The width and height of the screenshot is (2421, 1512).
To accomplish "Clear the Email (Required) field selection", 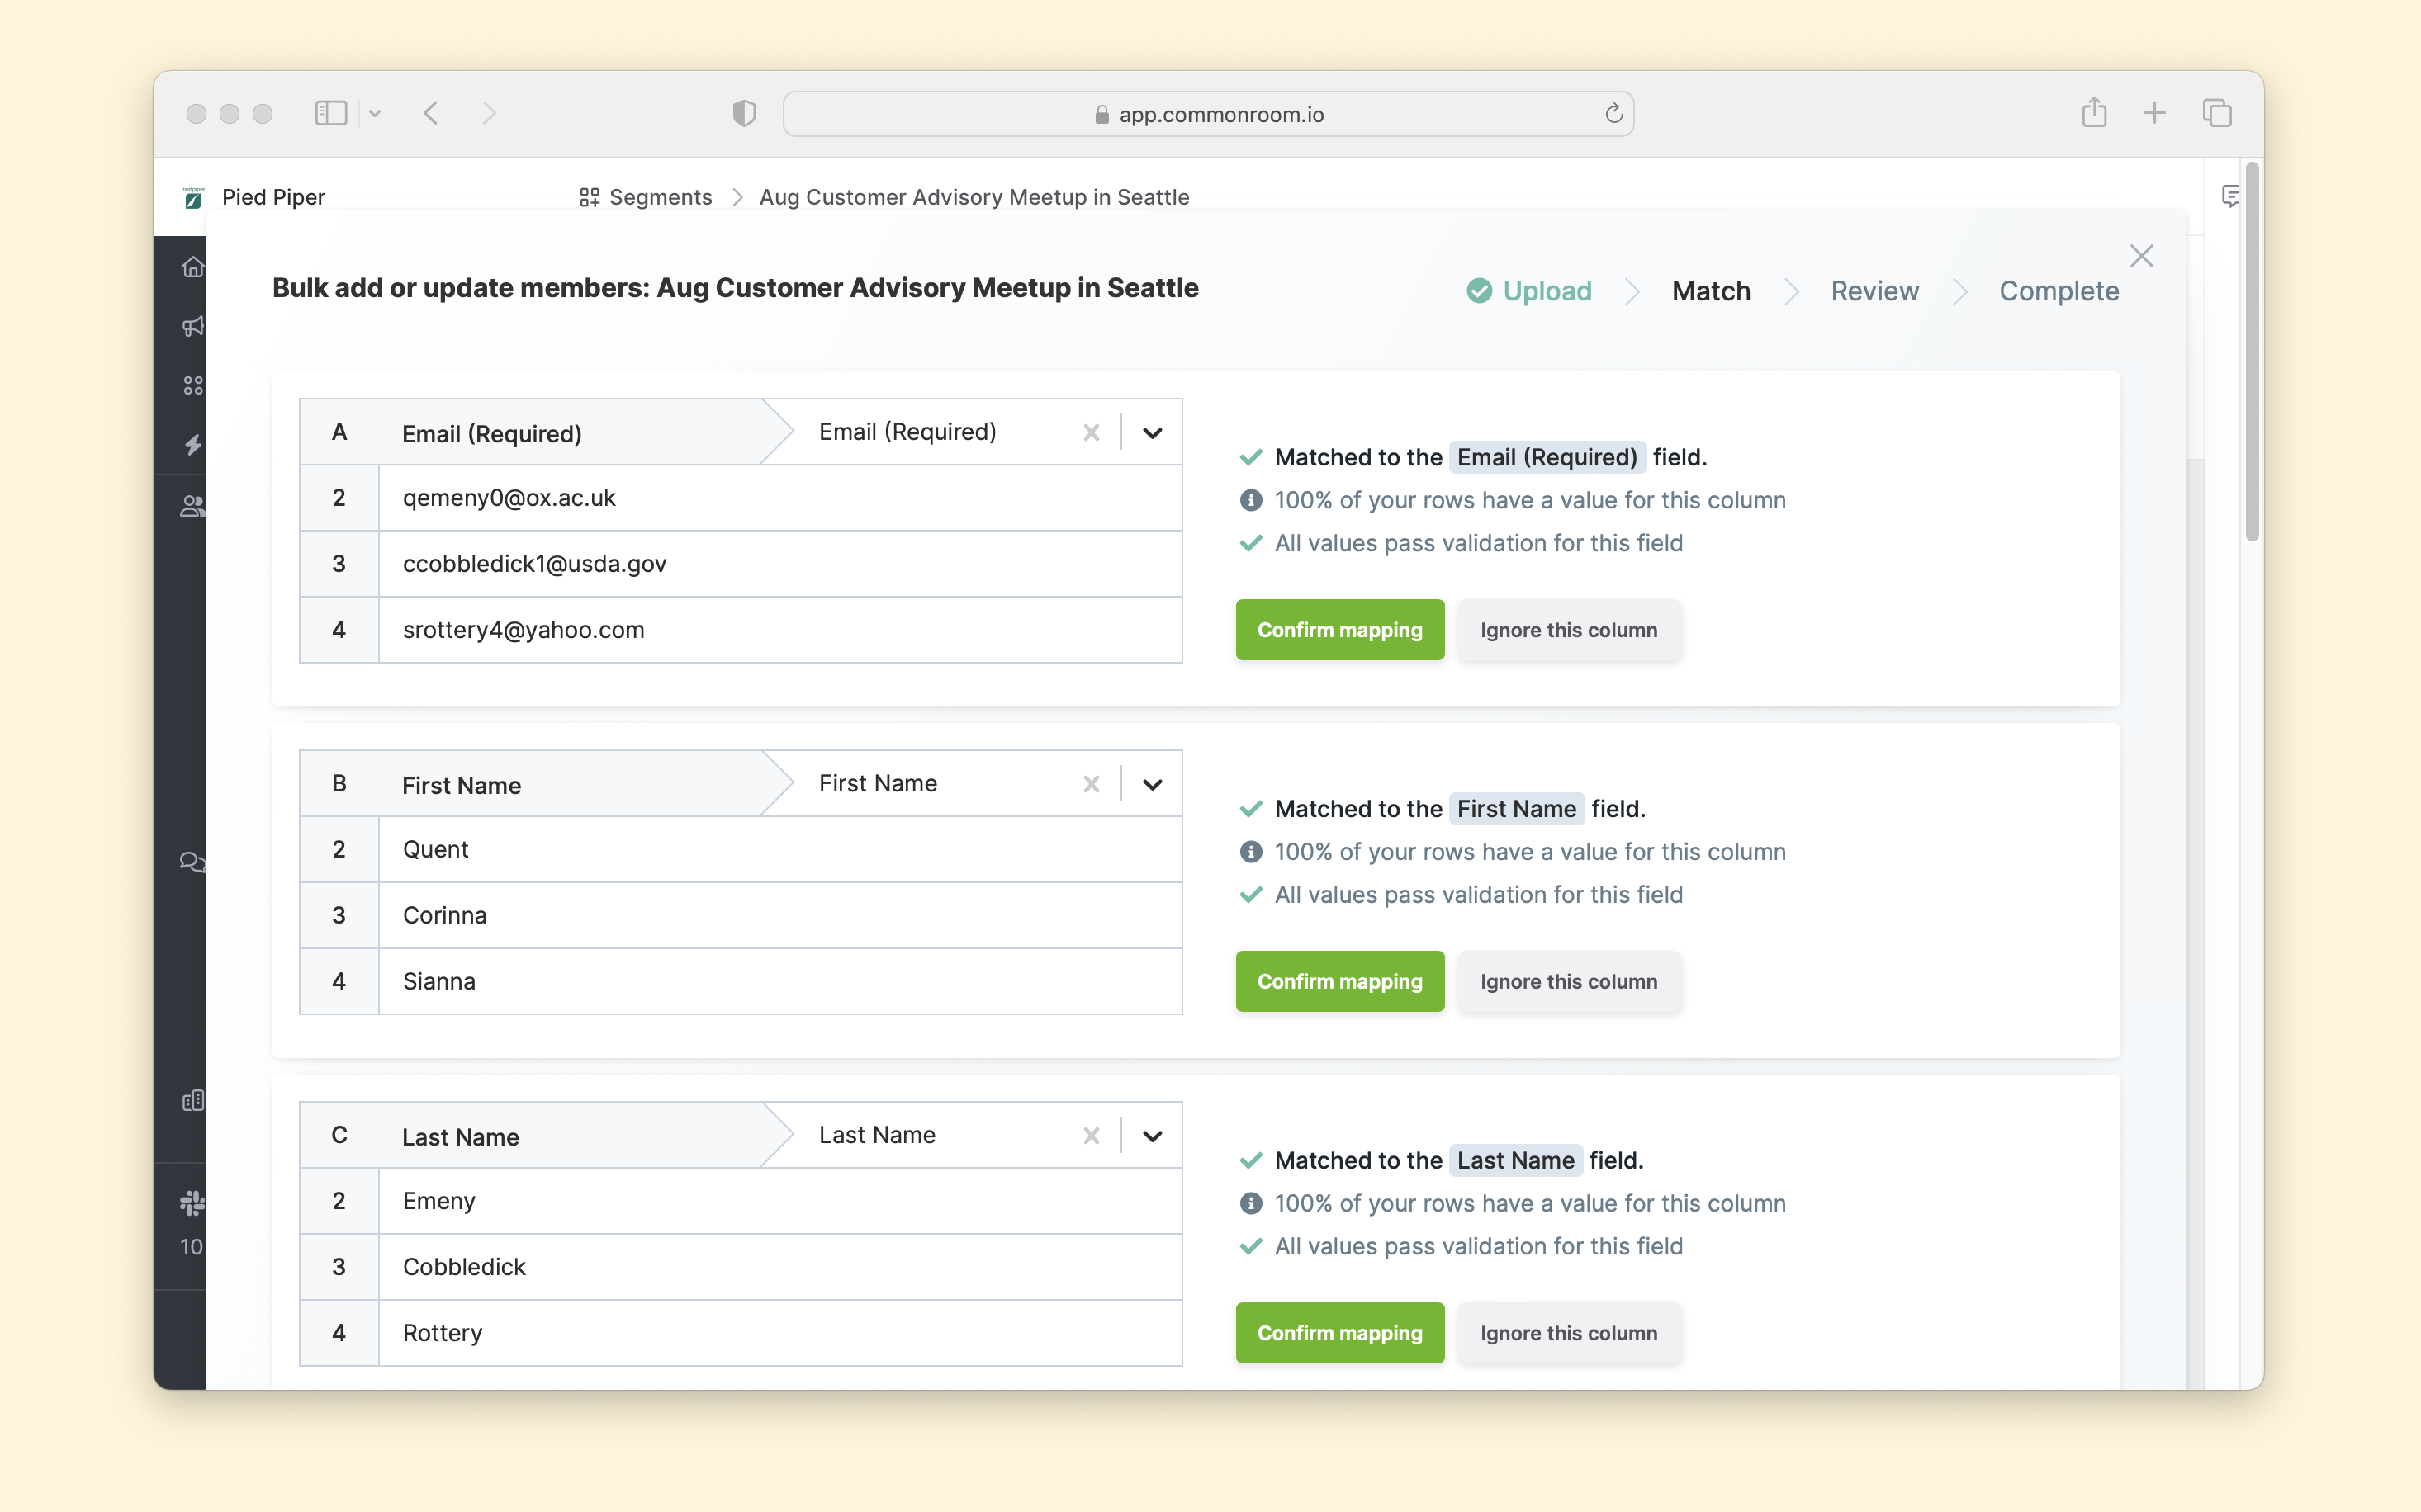I will coord(1091,433).
